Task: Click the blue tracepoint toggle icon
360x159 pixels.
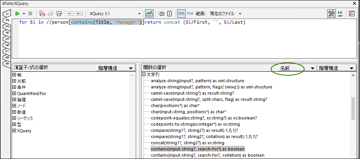Action: (x=80, y=14)
